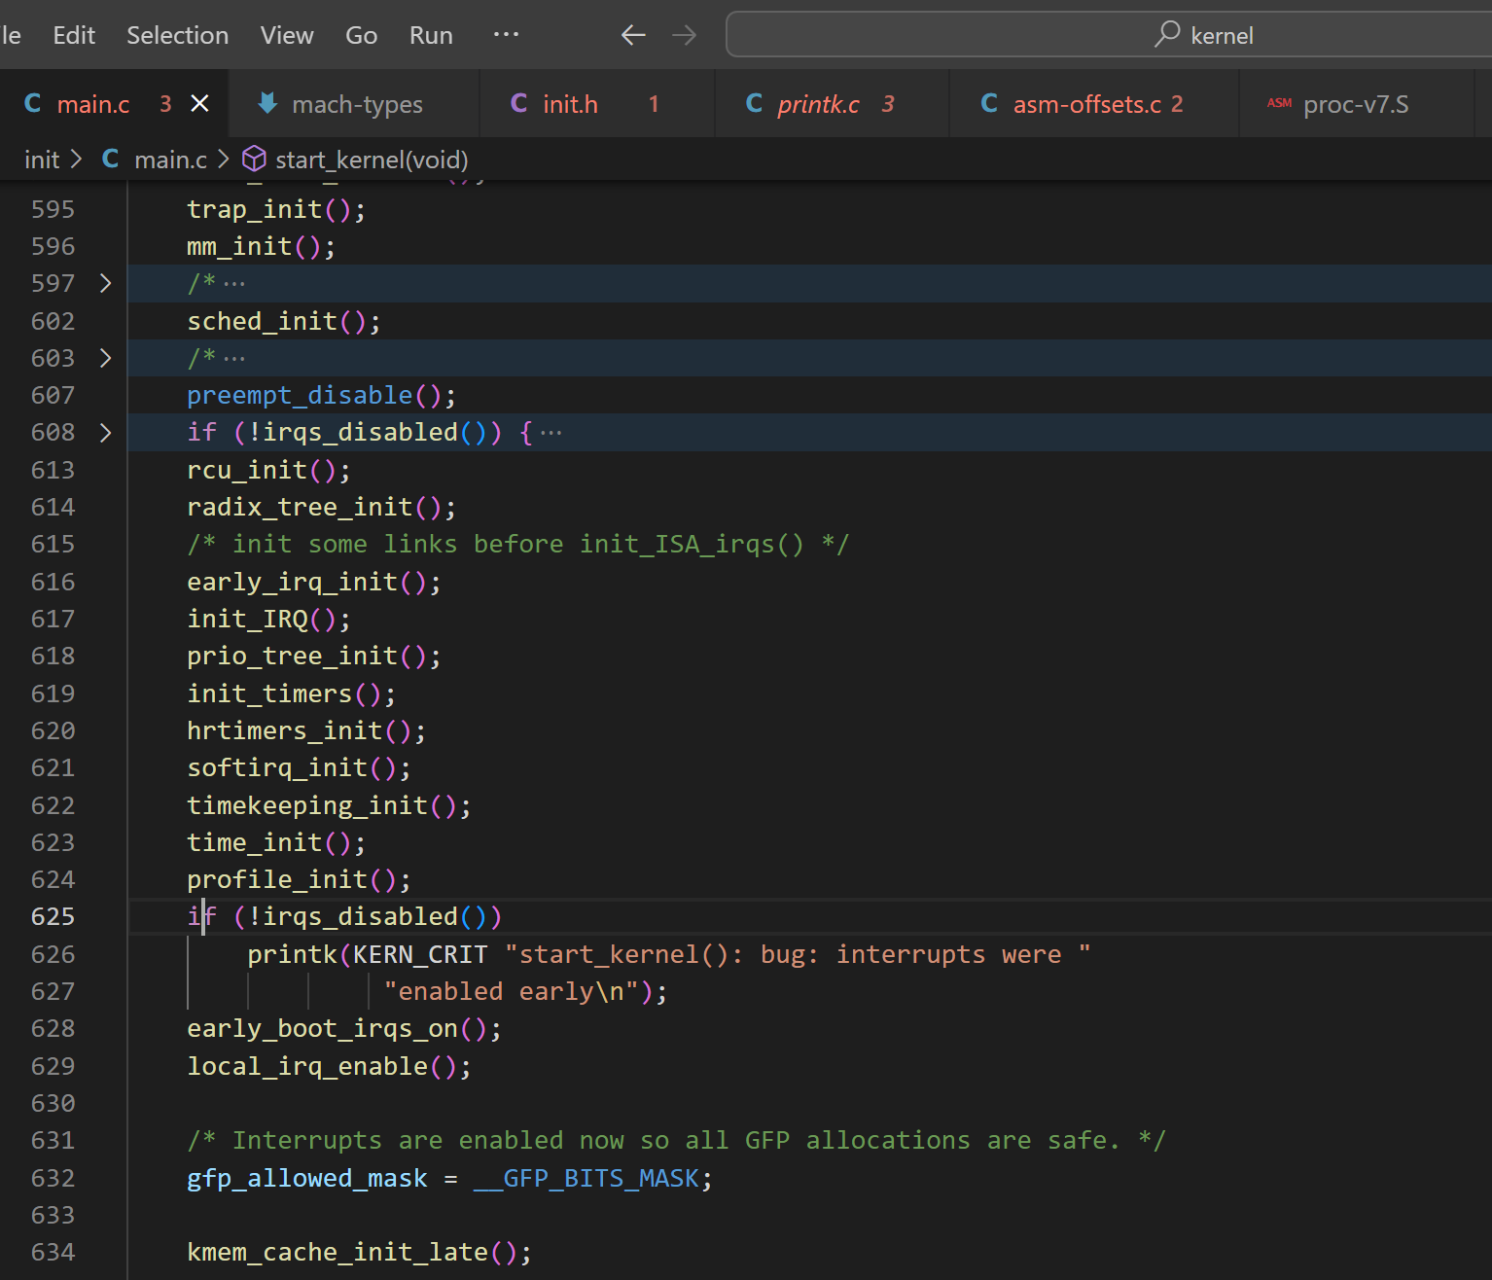The height and width of the screenshot is (1280, 1492).
Task: Click the __GFP_BITS_MASK constant
Action: point(586,1178)
